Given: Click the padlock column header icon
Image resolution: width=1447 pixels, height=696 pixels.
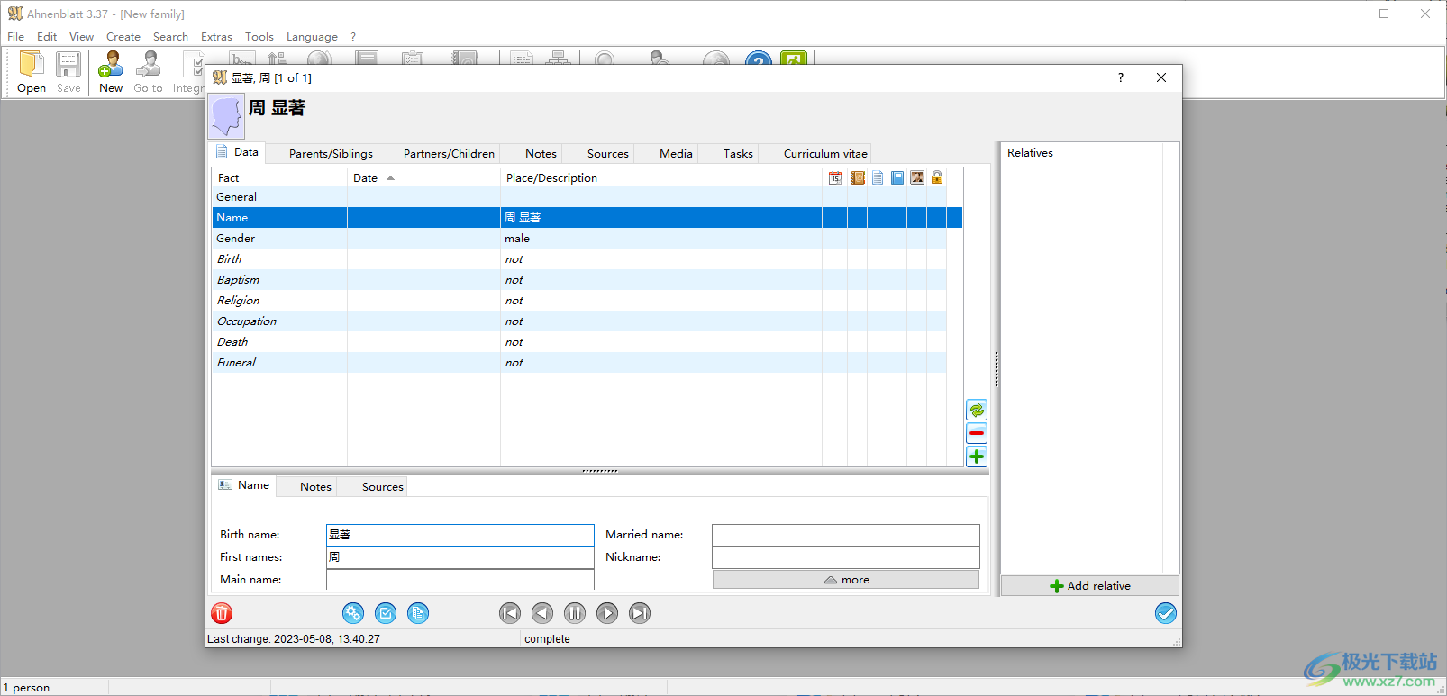Looking at the screenshot, I should pyautogui.click(x=937, y=177).
